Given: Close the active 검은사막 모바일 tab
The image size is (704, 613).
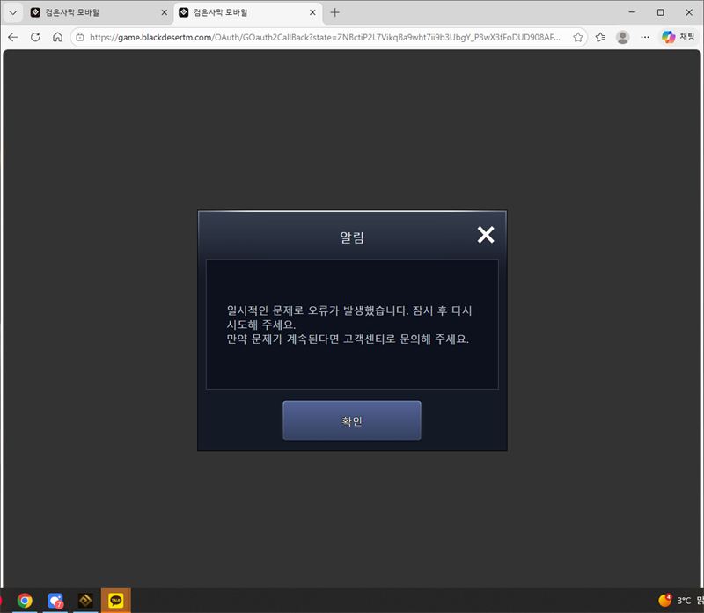Looking at the screenshot, I should click(312, 12).
